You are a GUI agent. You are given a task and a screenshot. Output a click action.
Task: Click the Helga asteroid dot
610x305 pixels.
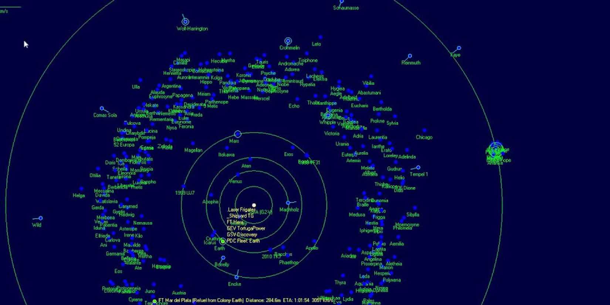(81, 189)
